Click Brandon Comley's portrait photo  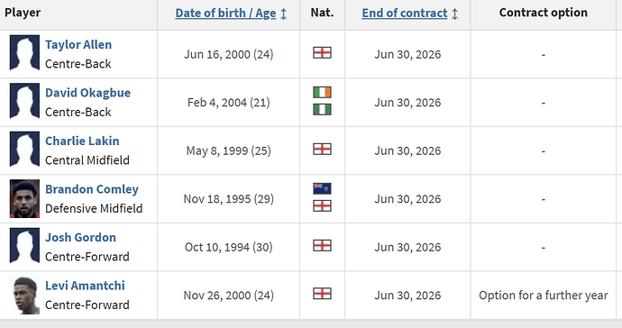pyautogui.click(x=24, y=199)
